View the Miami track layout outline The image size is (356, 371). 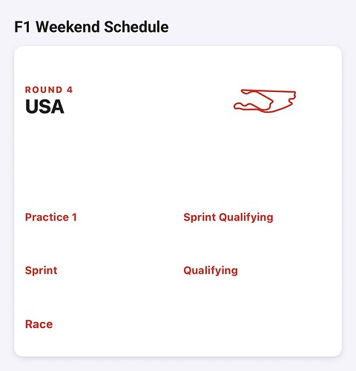point(265,101)
